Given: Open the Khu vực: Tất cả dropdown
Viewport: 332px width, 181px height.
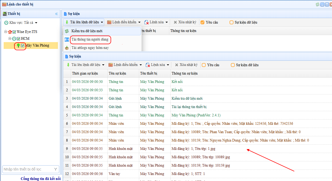Looking at the screenshot, I should (x=21, y=23).
